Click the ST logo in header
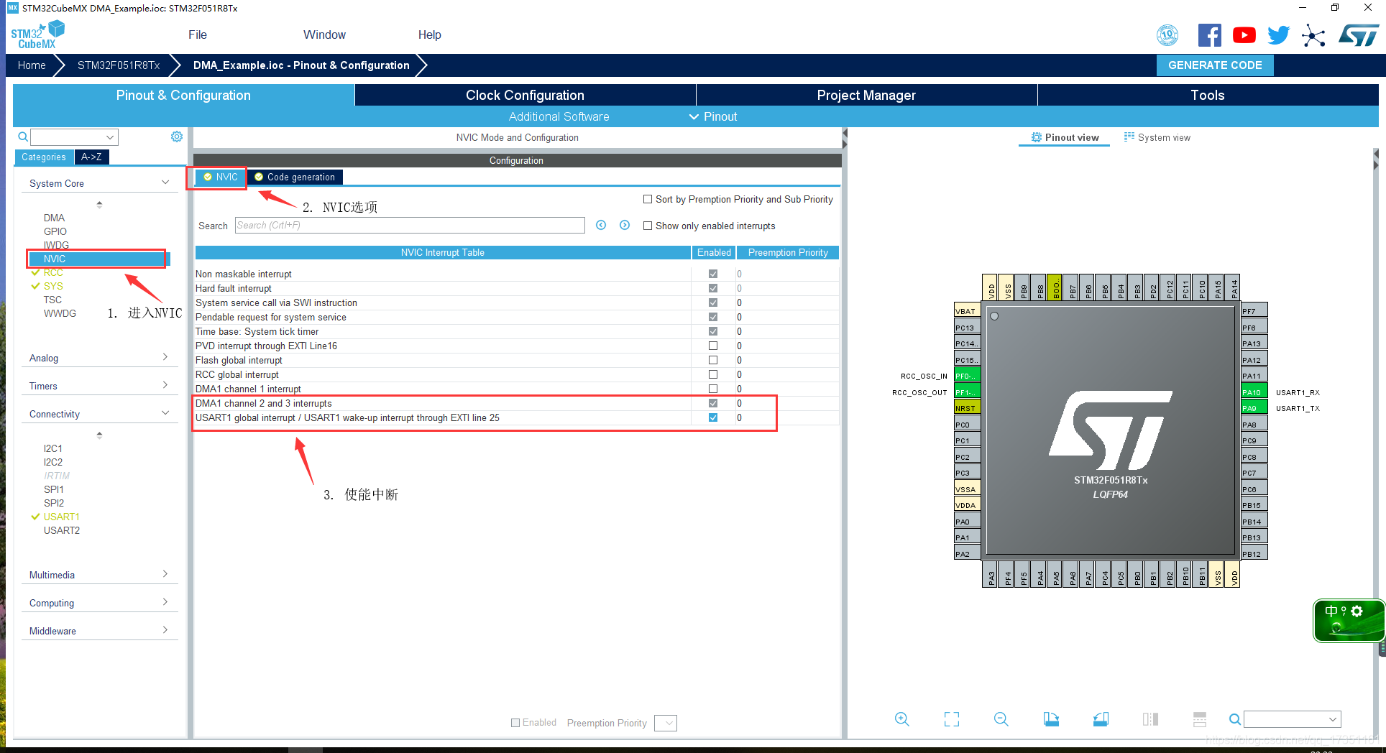The width and height of the screenshot is (1386, 753). [1359, 35]
